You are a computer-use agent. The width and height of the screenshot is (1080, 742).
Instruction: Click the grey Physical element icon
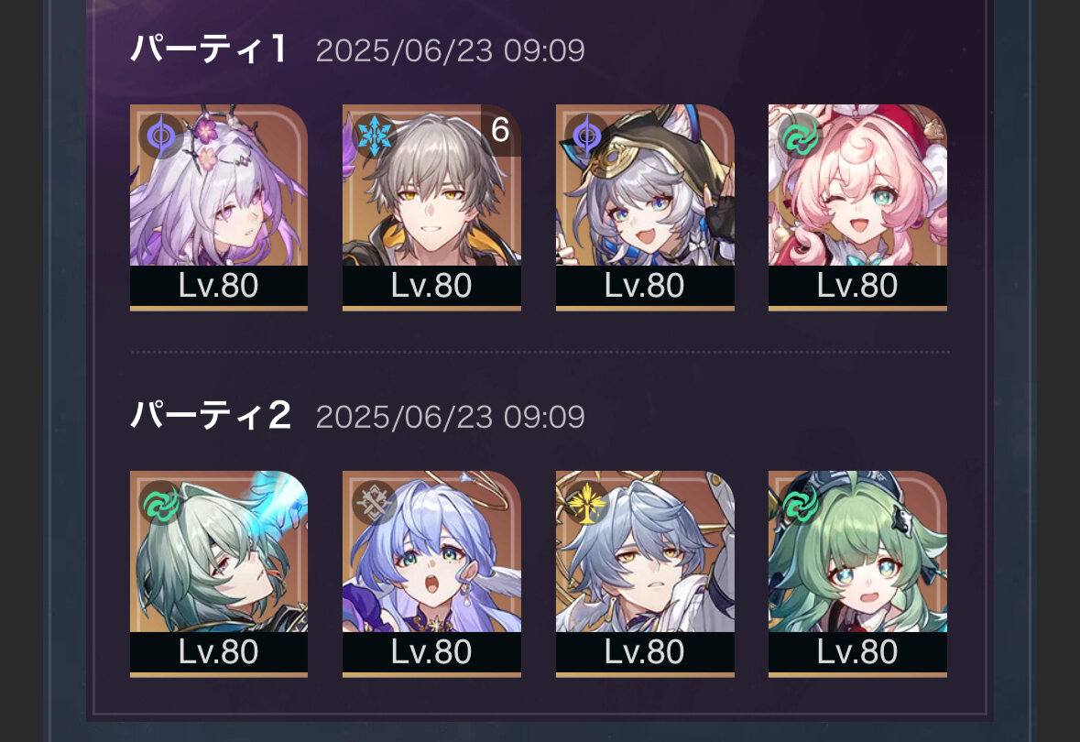(x=374, y=502)
